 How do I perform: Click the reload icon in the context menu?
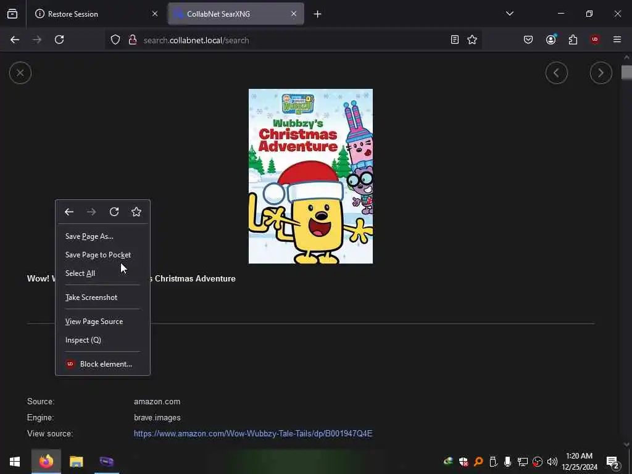tap(114, 212)
